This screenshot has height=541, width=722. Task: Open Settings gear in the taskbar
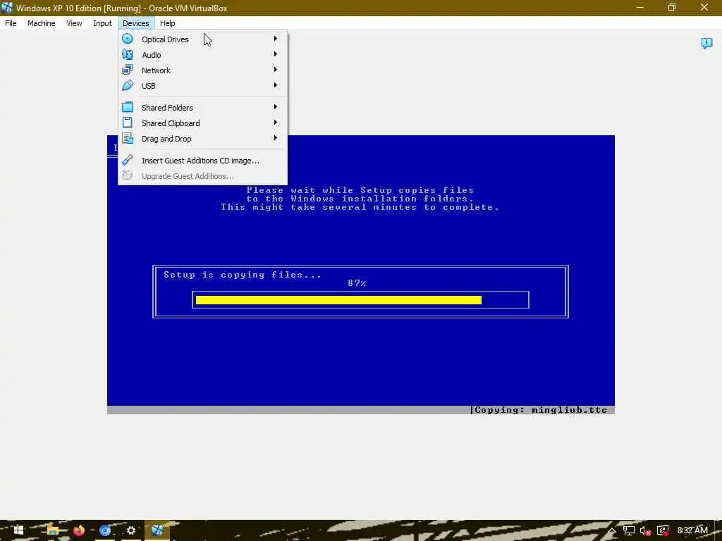(131, 530)
